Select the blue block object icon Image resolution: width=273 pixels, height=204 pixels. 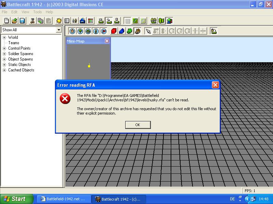pyautogui.click(x=122, y=31)
